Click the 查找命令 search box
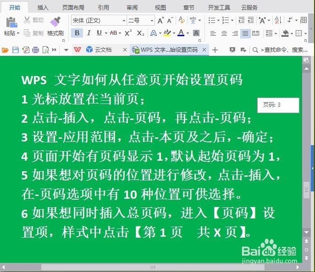Image resolution: width=315 pixels, height=272 pixels. [280, 50]
